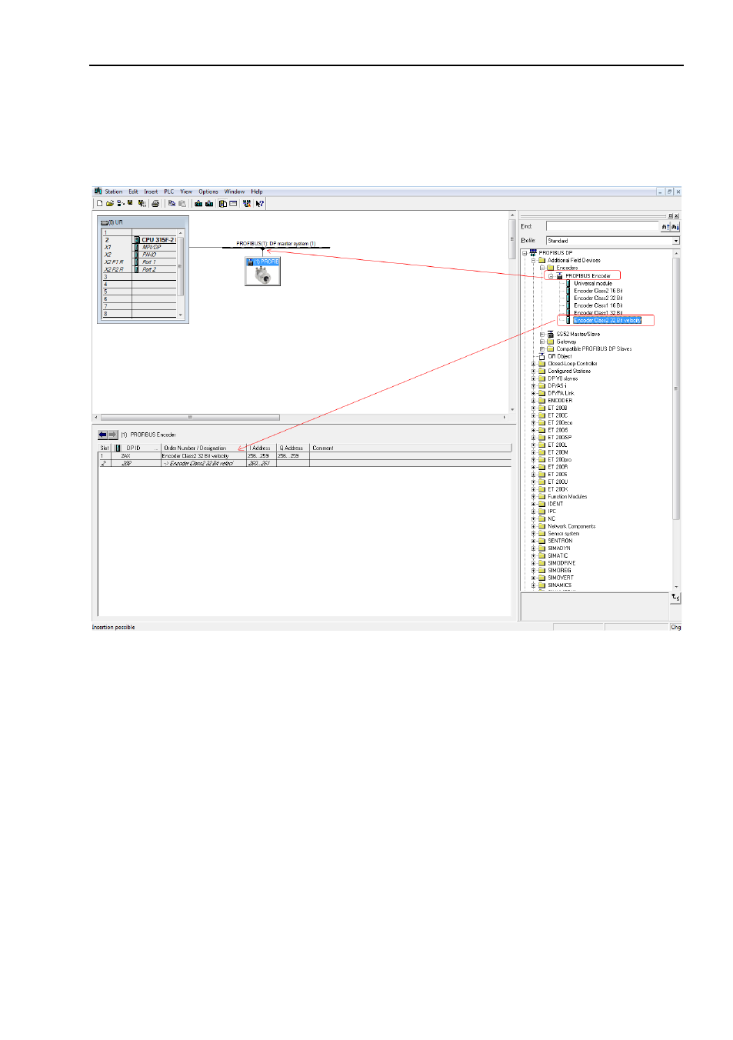Viewport: 733px width, 1040px height.
Task: Expand the Gateway folder
Action: coord(542,342)
